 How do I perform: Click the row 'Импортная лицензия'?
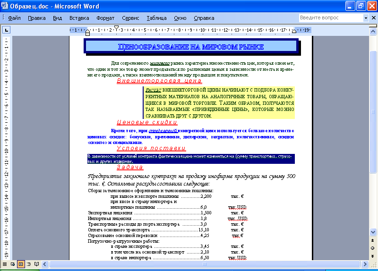(x=168, y=219)
